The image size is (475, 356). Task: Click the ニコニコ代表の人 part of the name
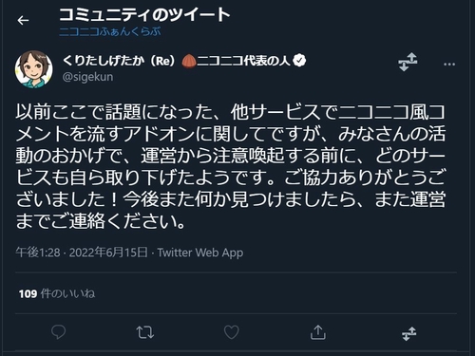coord(244,61)
